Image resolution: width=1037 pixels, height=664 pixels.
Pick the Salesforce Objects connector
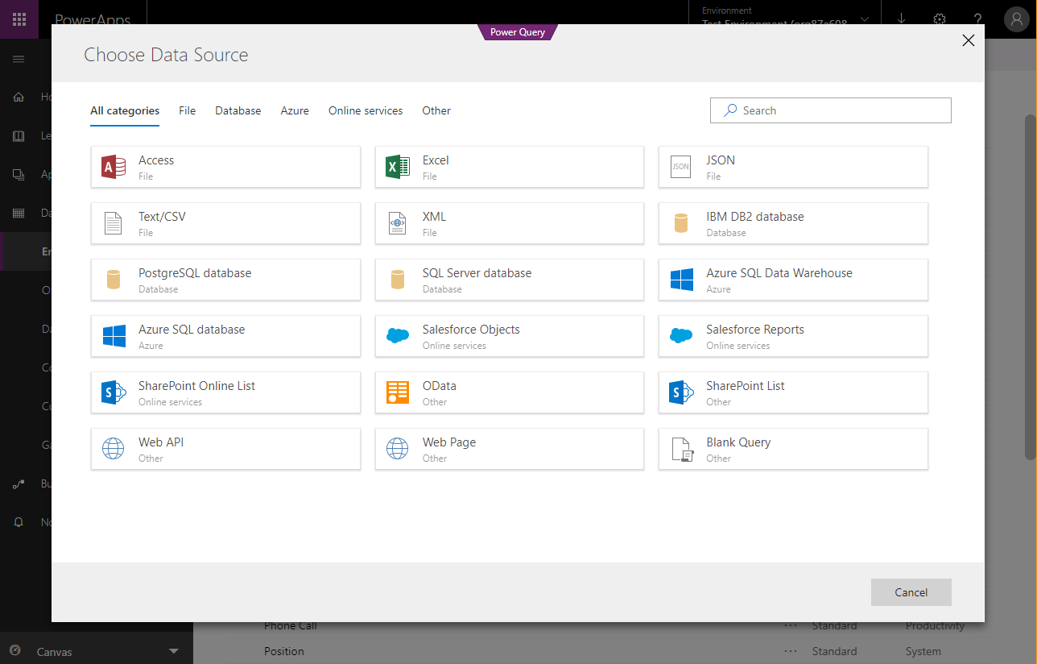(x=509, y=336)
